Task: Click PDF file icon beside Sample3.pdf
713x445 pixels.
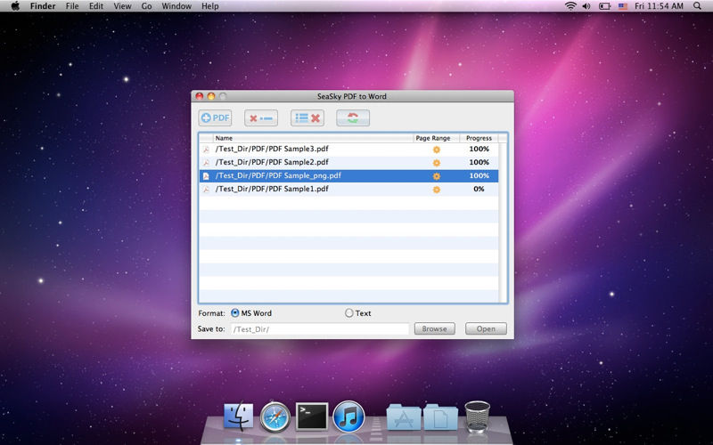Action: point(206,150)
